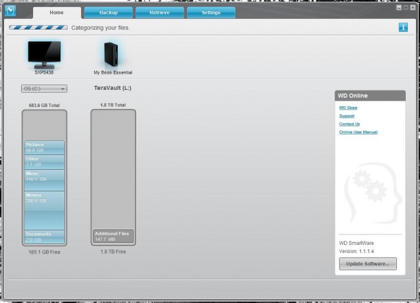Click the Version: 1.1.1.4 text
420x303 pixels.
click(x=356, y=251)
